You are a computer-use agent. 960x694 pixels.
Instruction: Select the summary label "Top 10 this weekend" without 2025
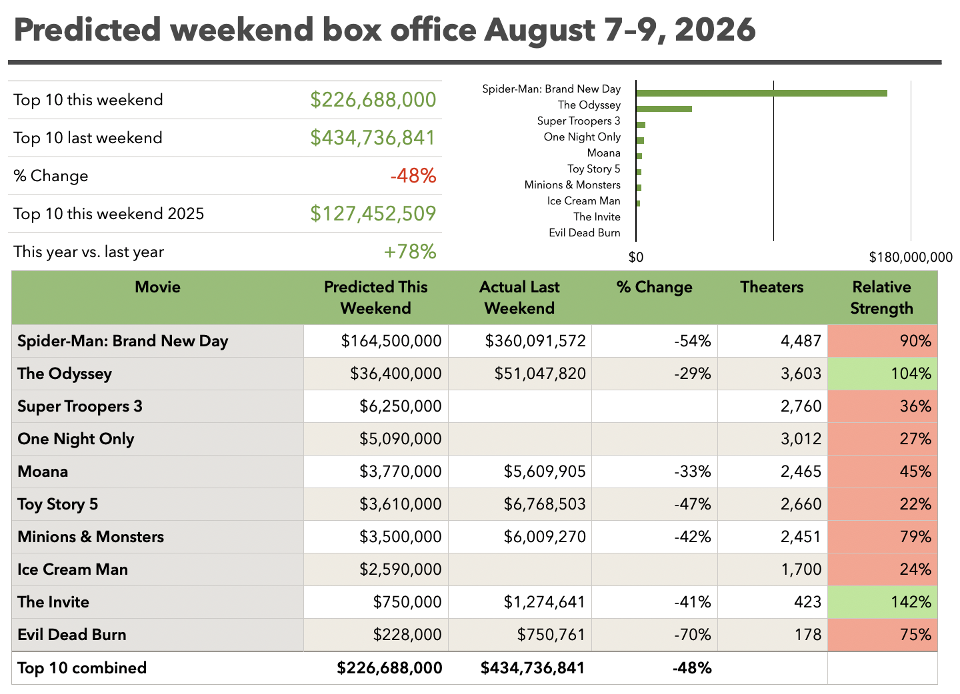coord(88,100)
